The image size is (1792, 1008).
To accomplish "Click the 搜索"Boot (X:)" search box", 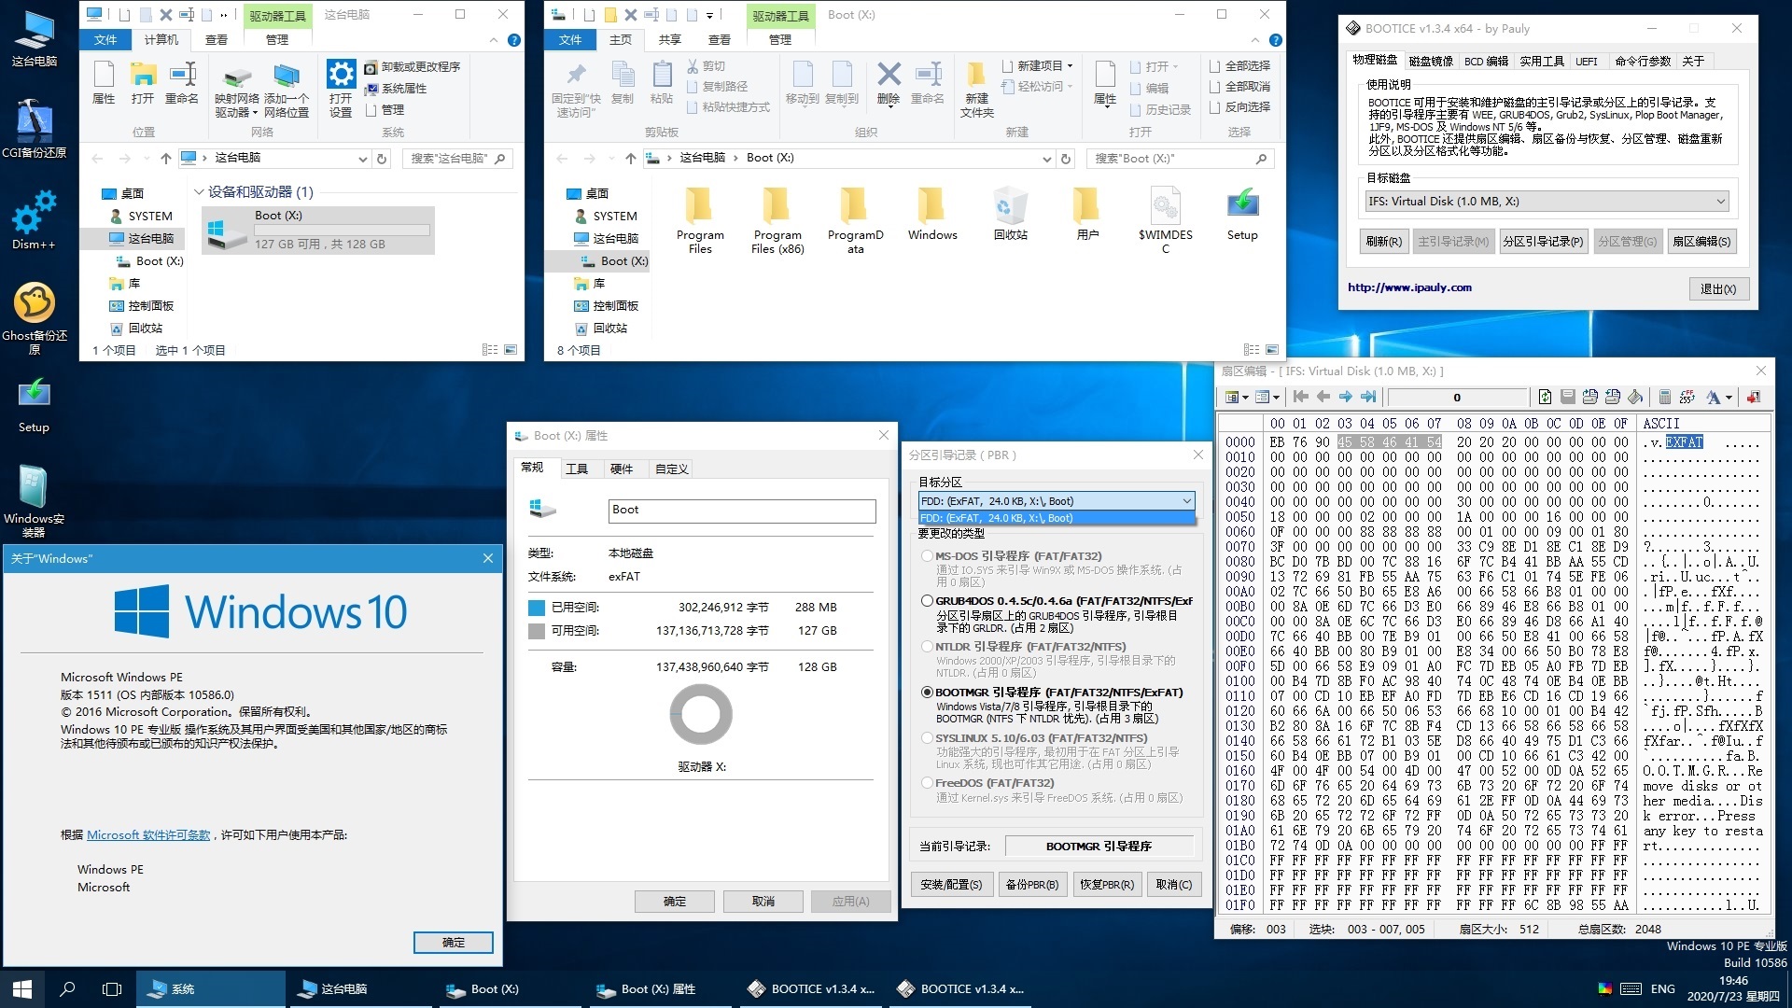I will tap(1180, 159).
